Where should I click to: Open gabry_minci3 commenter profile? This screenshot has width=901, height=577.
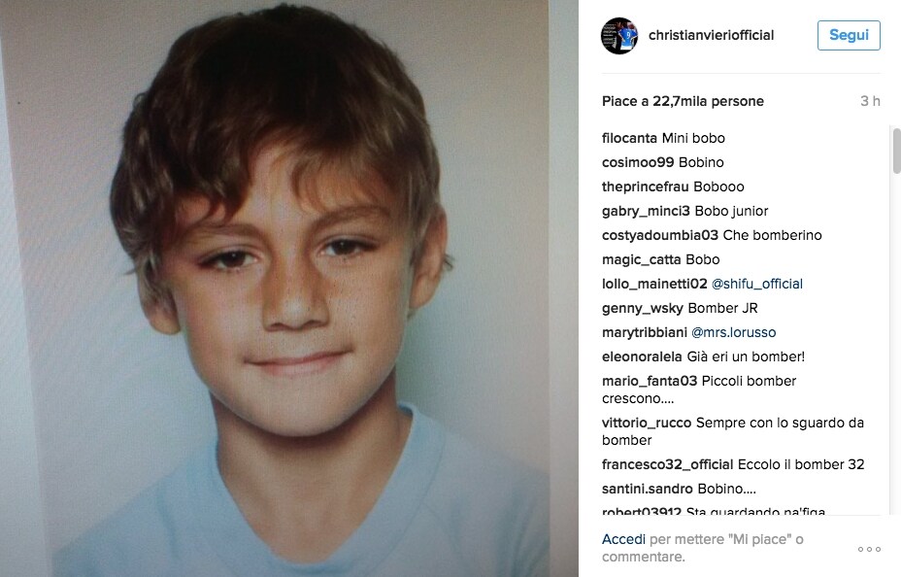pyautogui.click(x=646, y=211)
